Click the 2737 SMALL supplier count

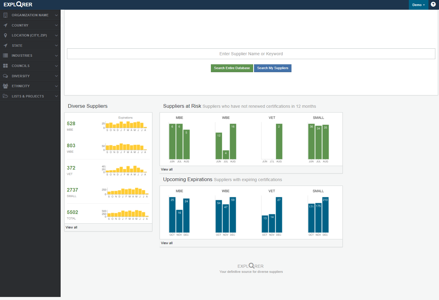click(72, 190)
